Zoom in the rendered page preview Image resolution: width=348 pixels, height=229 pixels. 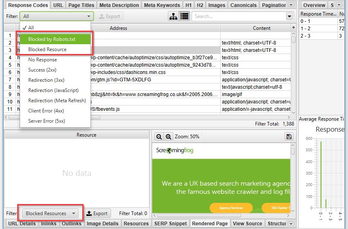[x=168, y=136]
